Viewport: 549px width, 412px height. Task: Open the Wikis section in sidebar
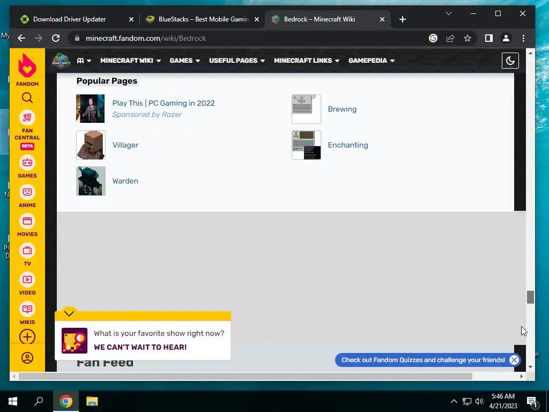[x=27, y=313]
